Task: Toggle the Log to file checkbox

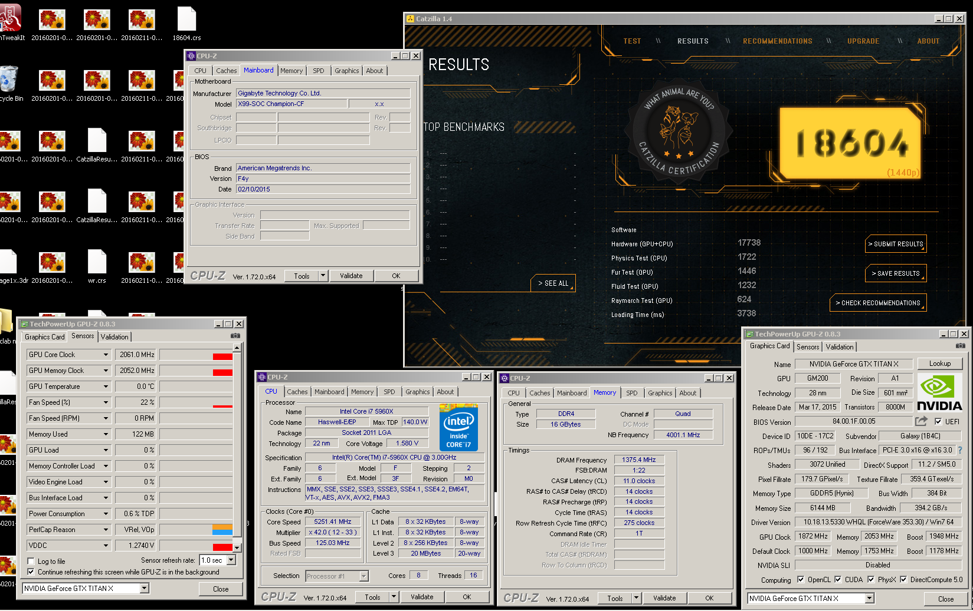Action: tap(31, 562)
